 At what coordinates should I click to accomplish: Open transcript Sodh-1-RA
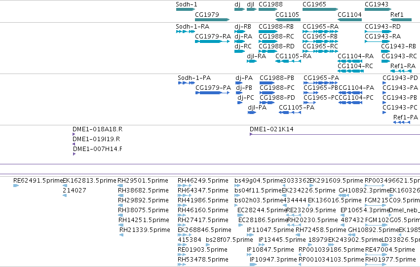[186, 32]
